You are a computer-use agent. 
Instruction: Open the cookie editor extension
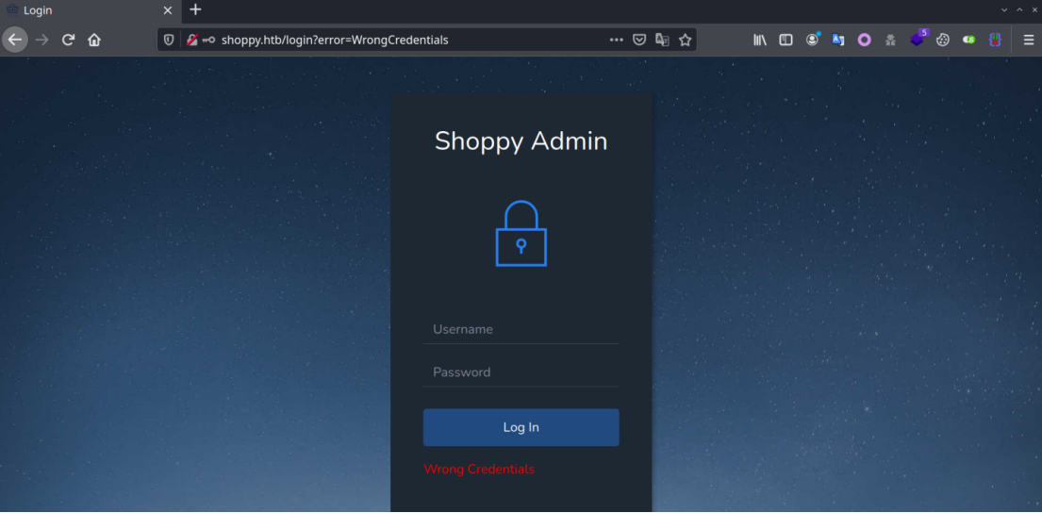pos(942,40)
